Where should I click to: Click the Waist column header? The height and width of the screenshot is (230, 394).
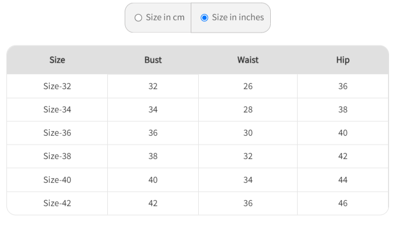point(248,60)
